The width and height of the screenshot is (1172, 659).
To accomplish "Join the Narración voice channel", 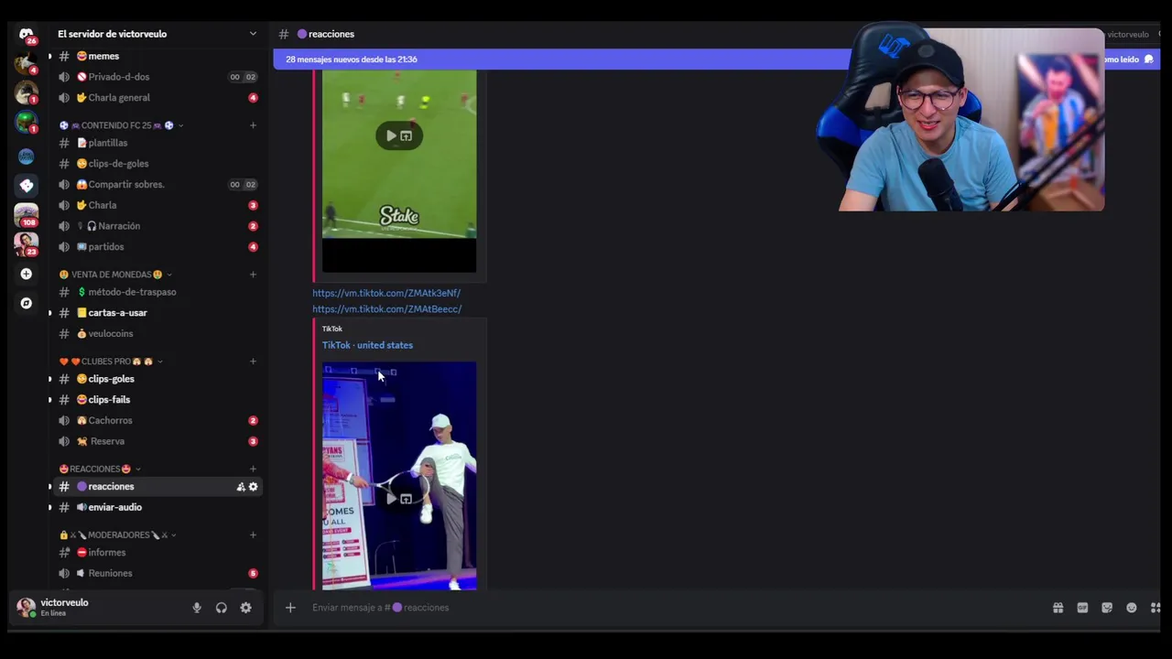I will (x=157, y=226).
